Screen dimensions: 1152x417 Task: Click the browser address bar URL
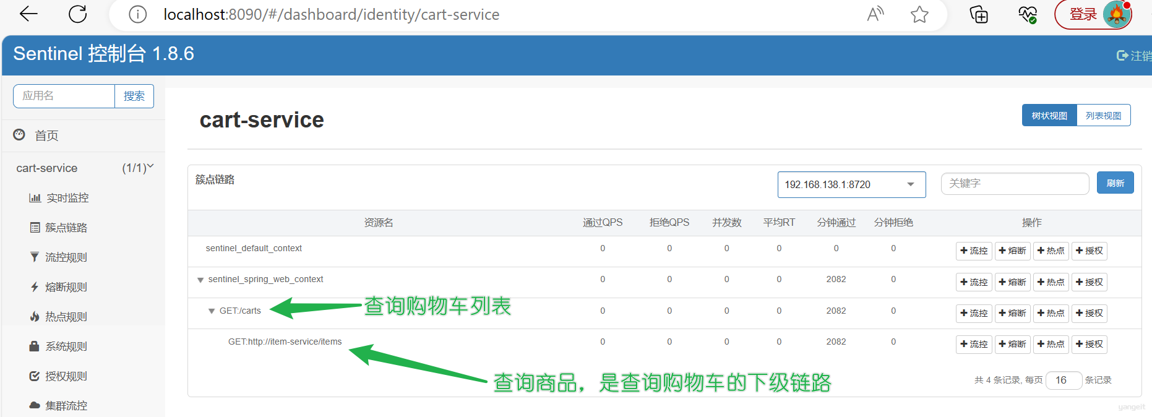tap(332, 14)
